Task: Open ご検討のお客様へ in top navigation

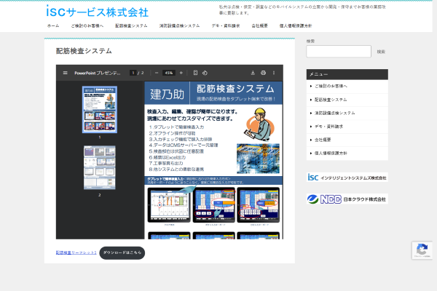Action: (x=87, y=26)
